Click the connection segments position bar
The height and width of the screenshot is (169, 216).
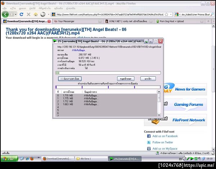(x=108, y=87)
